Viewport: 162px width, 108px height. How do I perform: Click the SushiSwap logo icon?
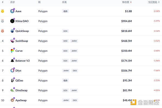click(x=12, y=41)
